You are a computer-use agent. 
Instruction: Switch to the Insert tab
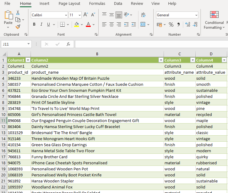pos(44,4)
